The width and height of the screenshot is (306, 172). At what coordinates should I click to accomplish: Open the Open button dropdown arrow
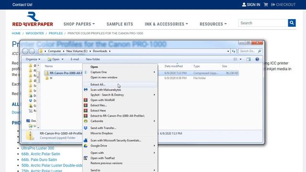[63, 59]
